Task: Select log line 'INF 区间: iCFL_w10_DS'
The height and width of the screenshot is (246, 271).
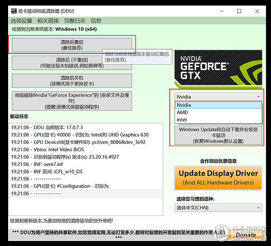Action: (x=86, y=171)
